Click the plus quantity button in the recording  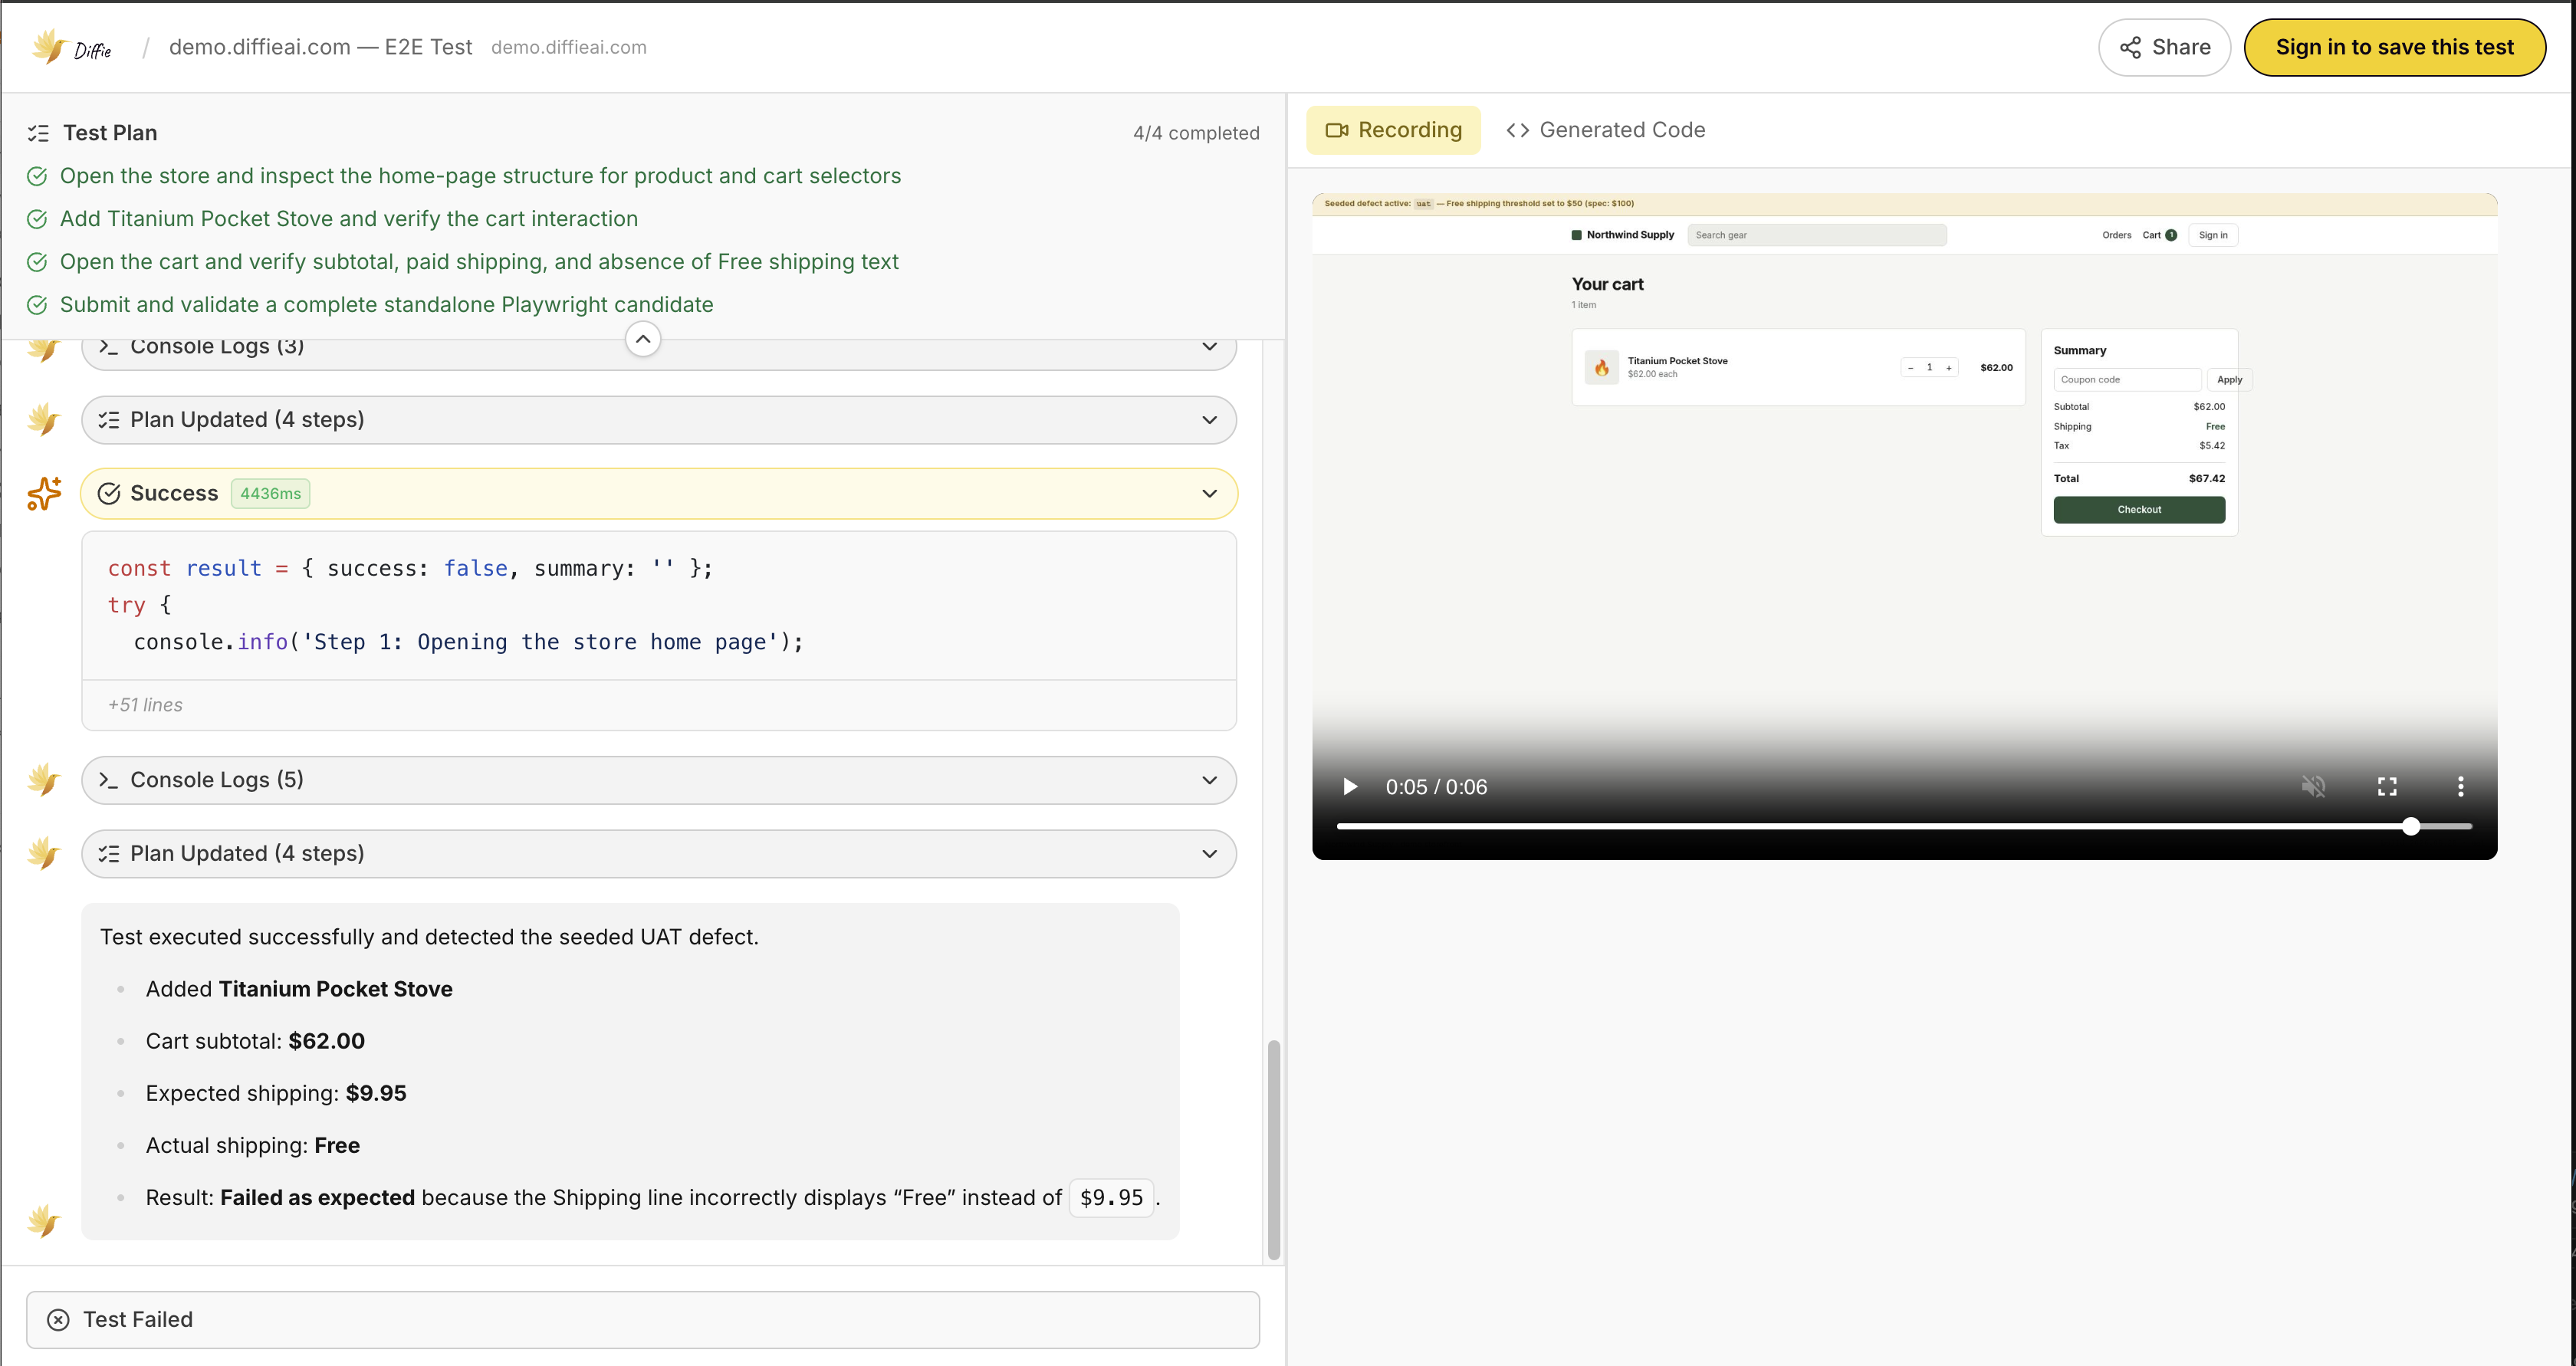coord(1948,368)
